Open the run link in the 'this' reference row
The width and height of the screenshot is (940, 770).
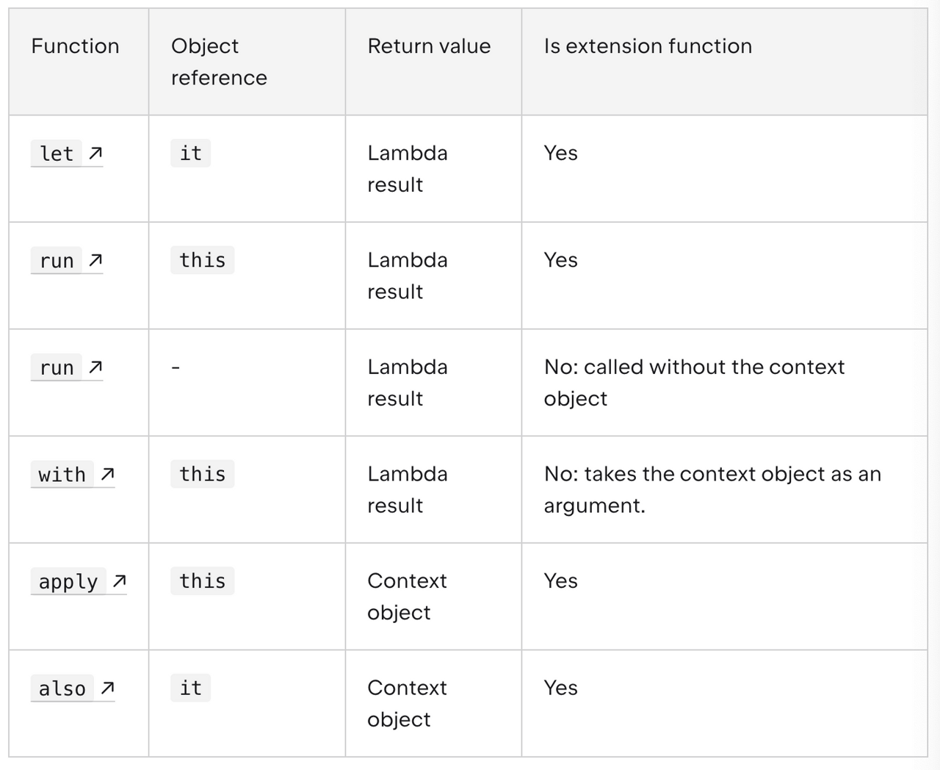pyautogui.click(x=67, y=261)
